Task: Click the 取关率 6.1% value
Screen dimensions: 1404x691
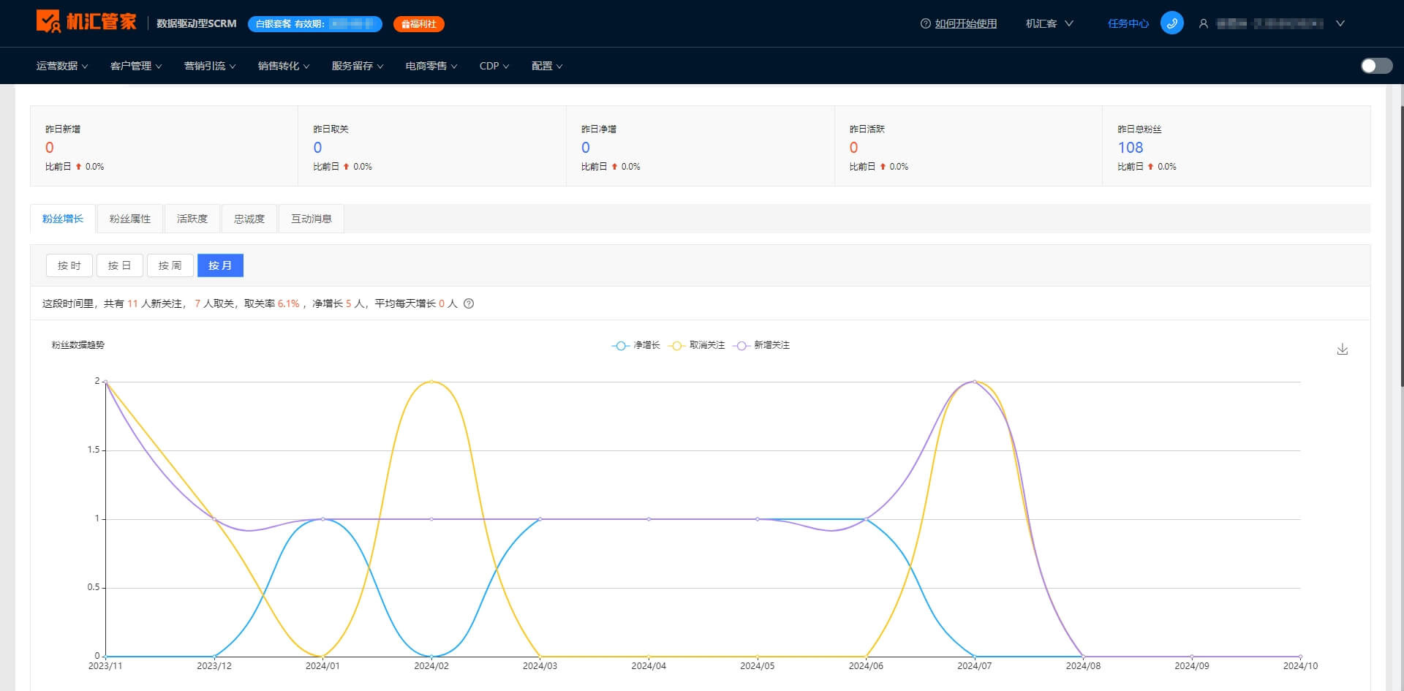Action: click(x=288, y=303)
